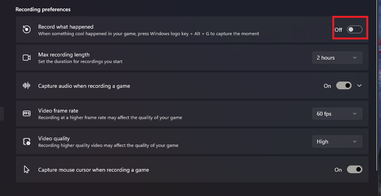Screen dimensions: 381x196
Task: Open the Video quality dropdown set to High
Action: pyautogui.click(x=337, y=141)
